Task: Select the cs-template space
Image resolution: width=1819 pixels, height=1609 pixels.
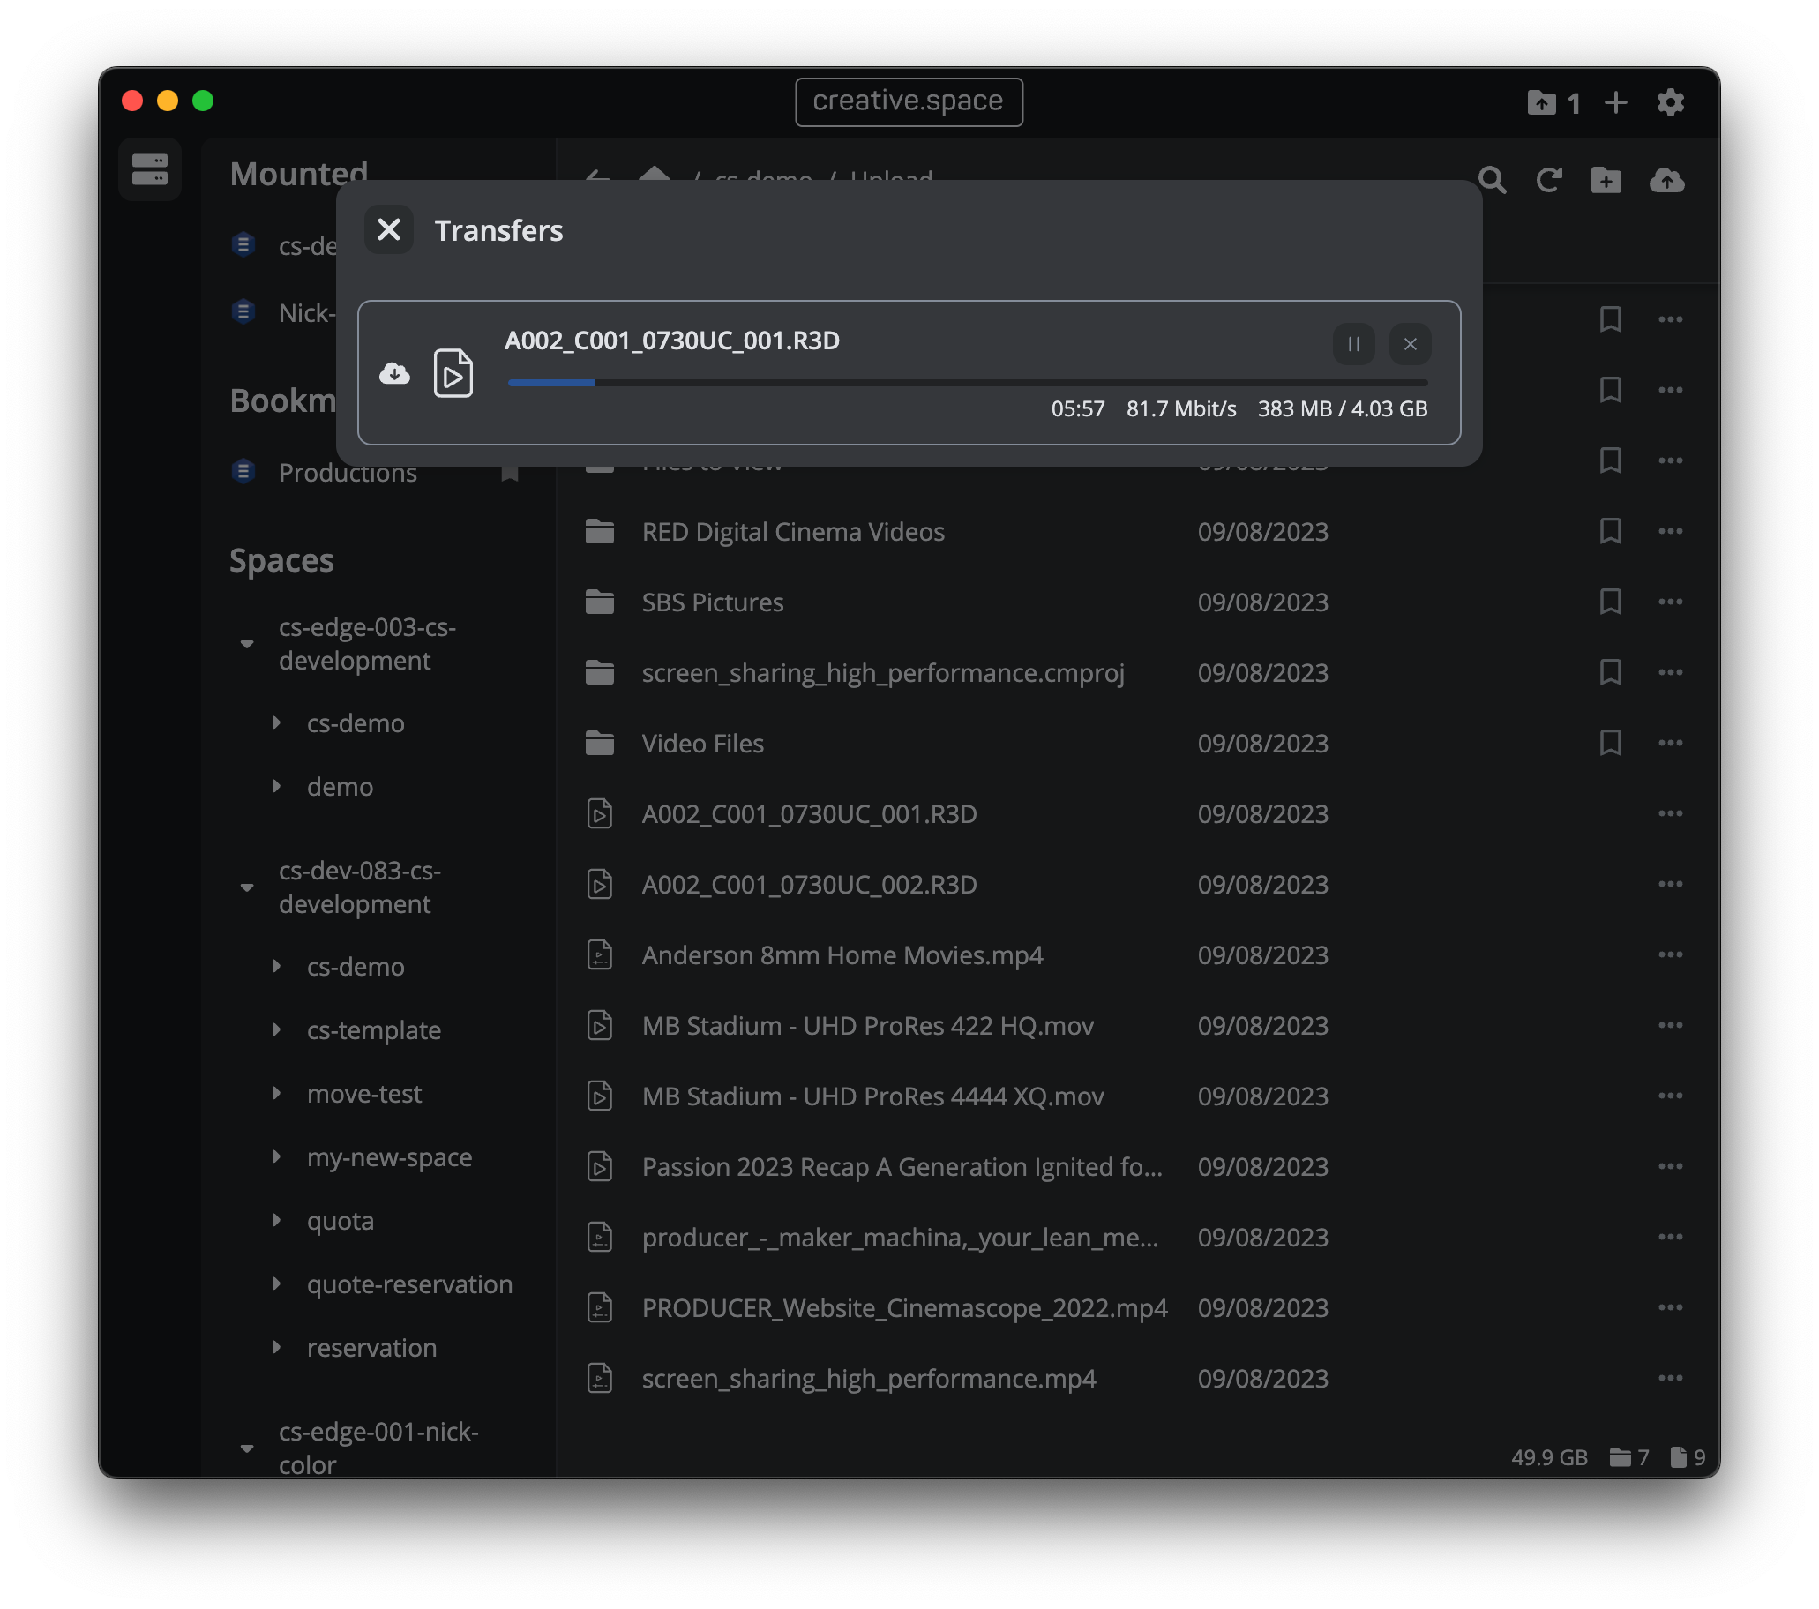Action: pos(374,1029)
